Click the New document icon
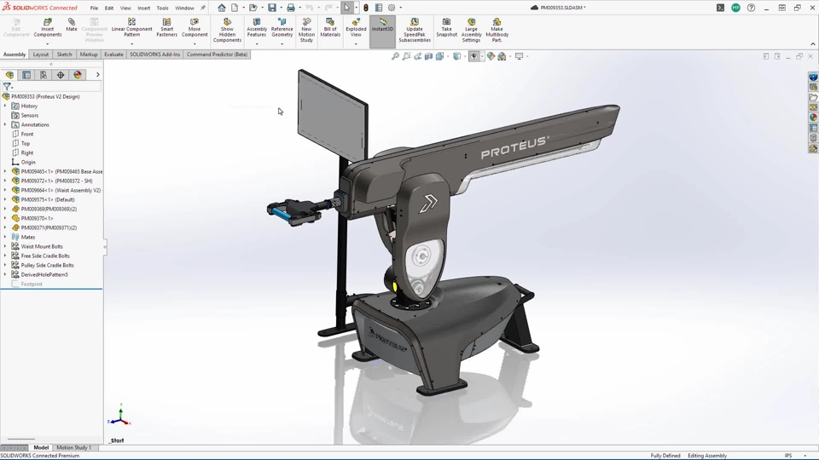The image size is (819, 460). click(x=235, y=8)
